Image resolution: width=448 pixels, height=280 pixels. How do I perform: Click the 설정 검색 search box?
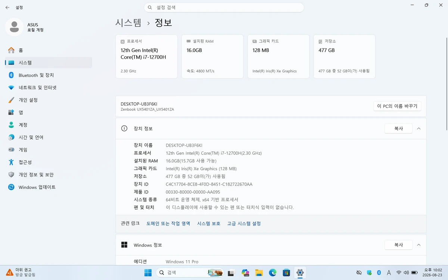[224, 7]
